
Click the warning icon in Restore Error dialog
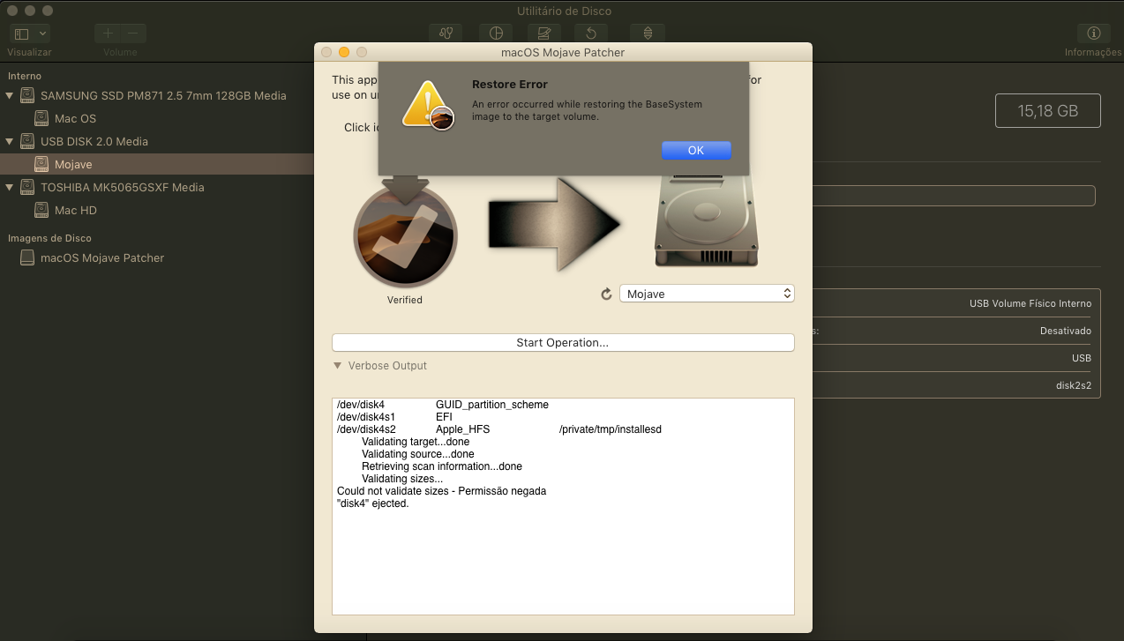(x=428, y=105)
